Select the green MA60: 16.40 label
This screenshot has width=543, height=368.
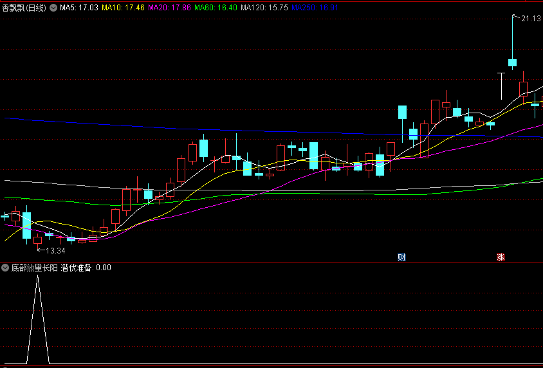216,8
